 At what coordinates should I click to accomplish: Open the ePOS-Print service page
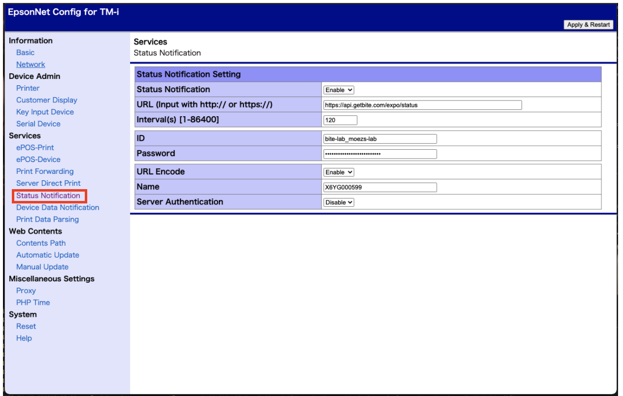pos(35,147)
